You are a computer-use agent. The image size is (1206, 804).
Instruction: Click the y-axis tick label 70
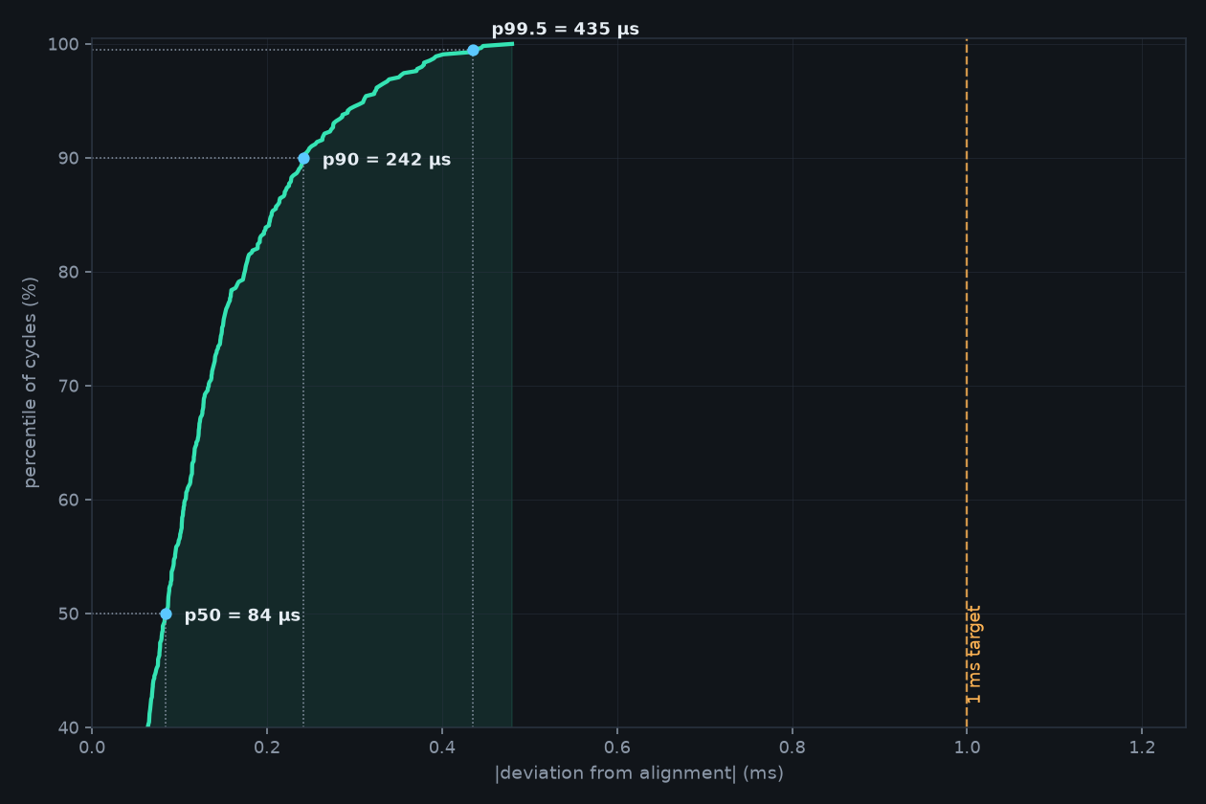68,386
